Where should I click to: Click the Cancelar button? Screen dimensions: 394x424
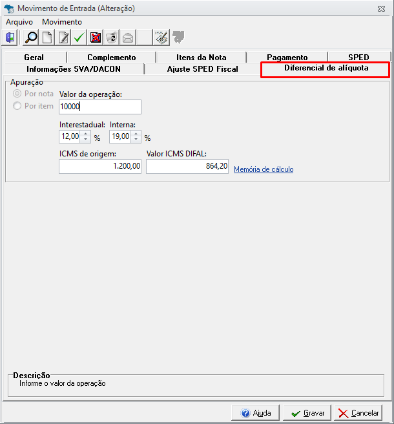[x=358, y=413]
